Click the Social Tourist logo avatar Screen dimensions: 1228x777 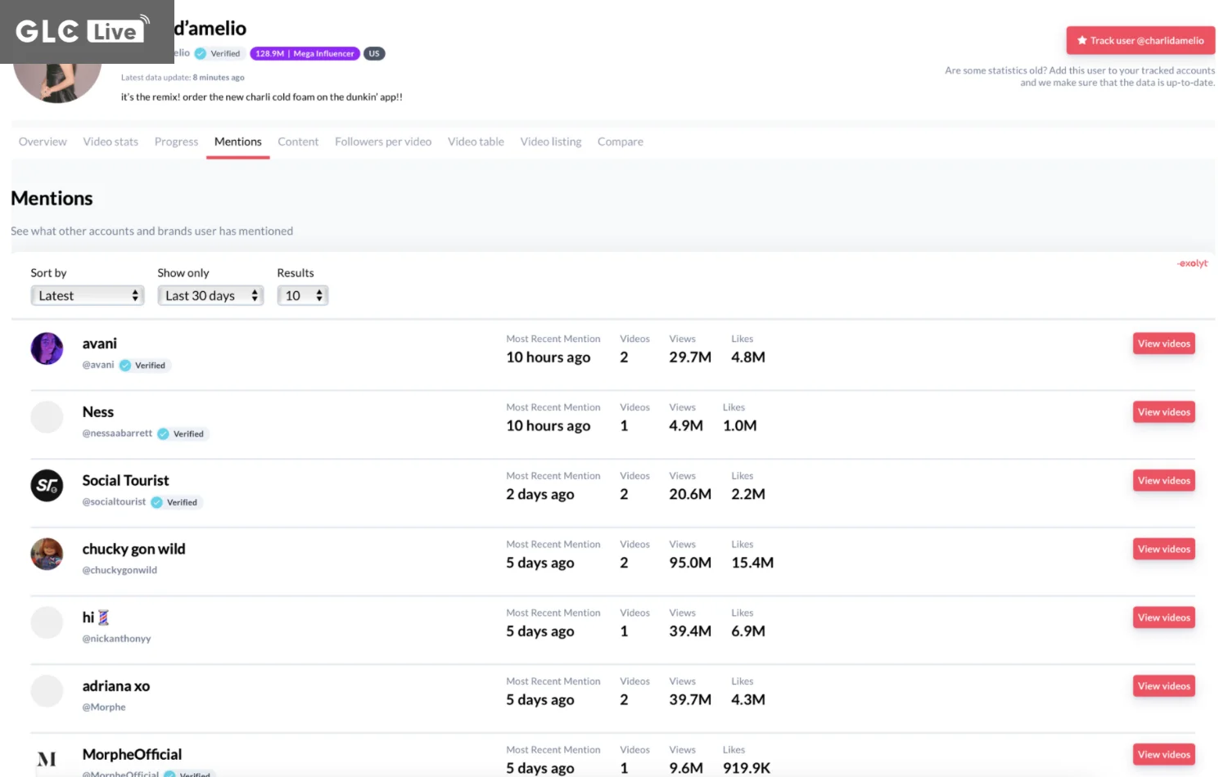tap(47, 486)
